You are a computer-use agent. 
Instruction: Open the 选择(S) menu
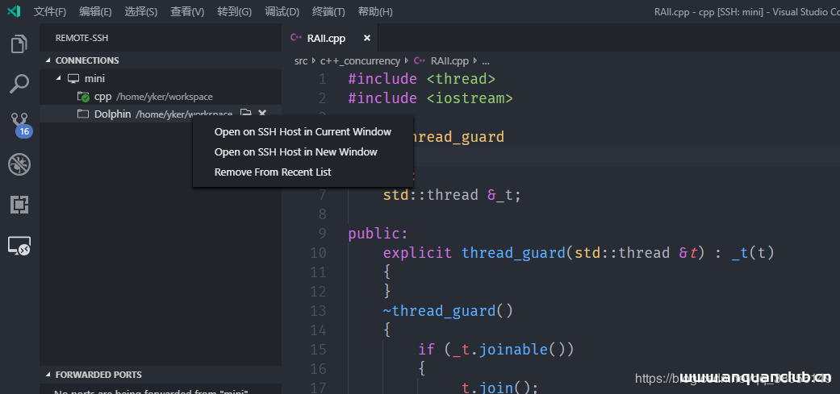(x=141, y=12)
